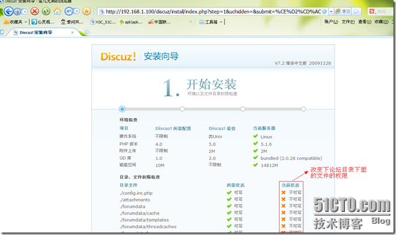
Task: Click the 当前服务器 column header
Action: [x=264, y=128]
